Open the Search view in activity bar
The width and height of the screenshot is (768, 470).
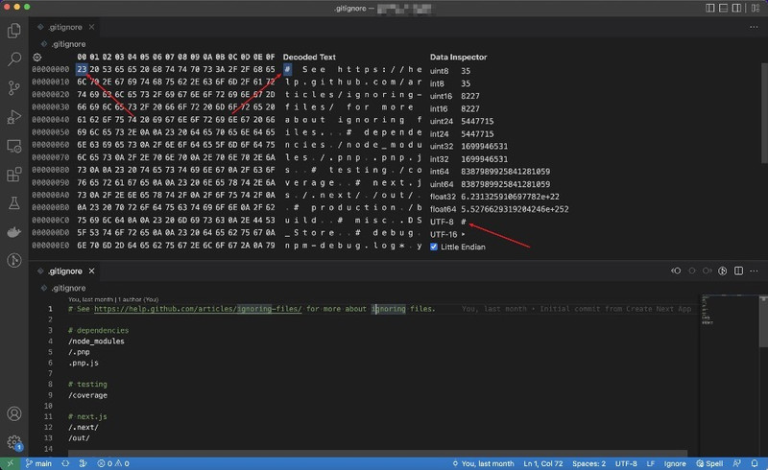coord(14,59)
